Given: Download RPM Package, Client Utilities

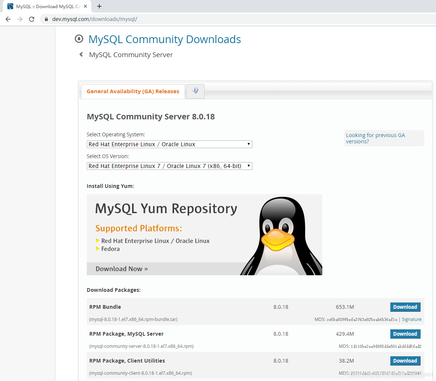Looking at the screenshot, I should [405, 361].
